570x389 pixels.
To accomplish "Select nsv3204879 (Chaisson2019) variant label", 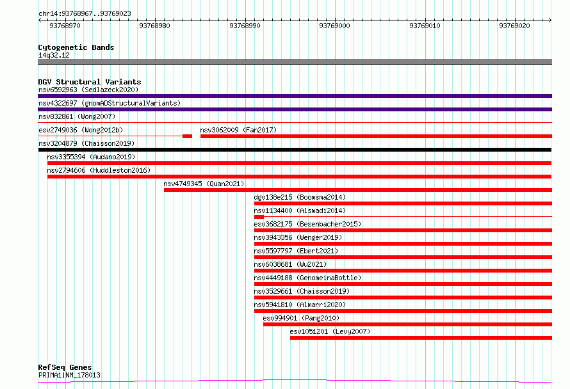I will click(86, 143).
